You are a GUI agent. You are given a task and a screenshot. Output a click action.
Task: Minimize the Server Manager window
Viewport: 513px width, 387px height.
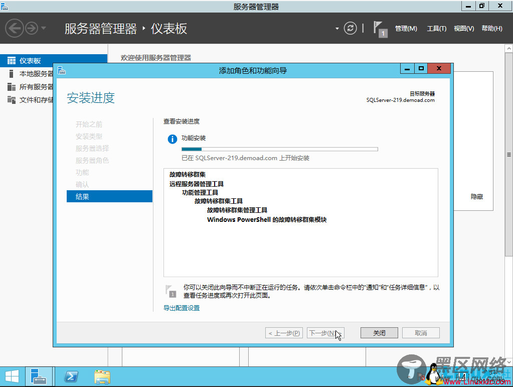[x=468, y=6]
